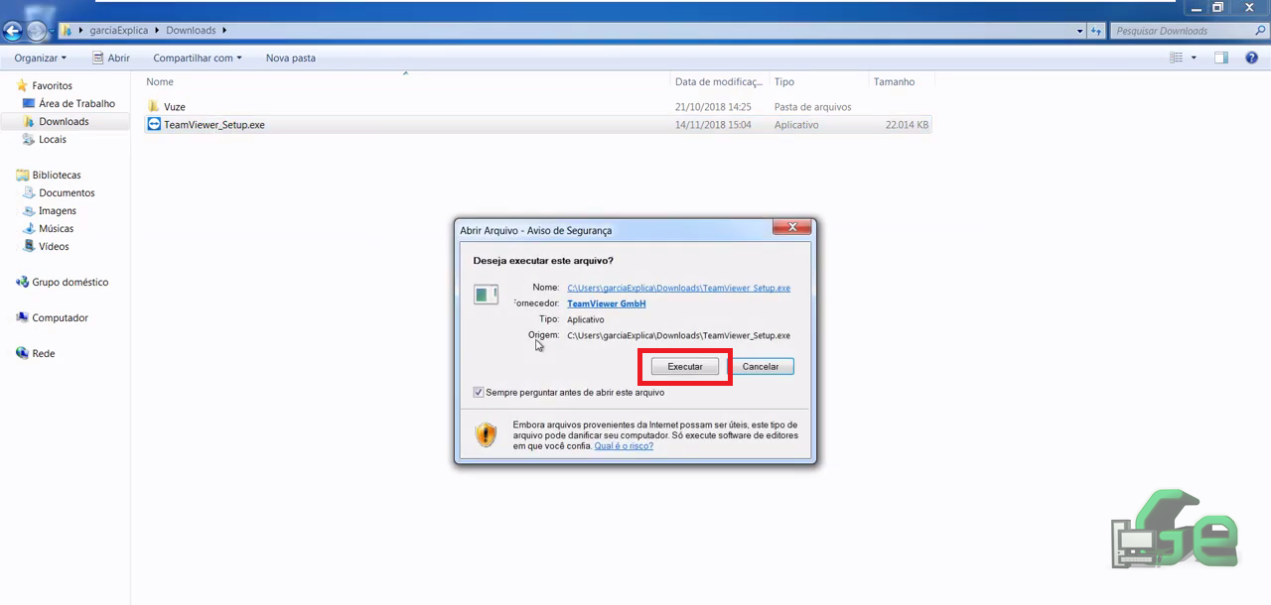Sort by the Tamanho column header
The height and width of the screenshot is (605, 1271).
click(x=901, y=81)
